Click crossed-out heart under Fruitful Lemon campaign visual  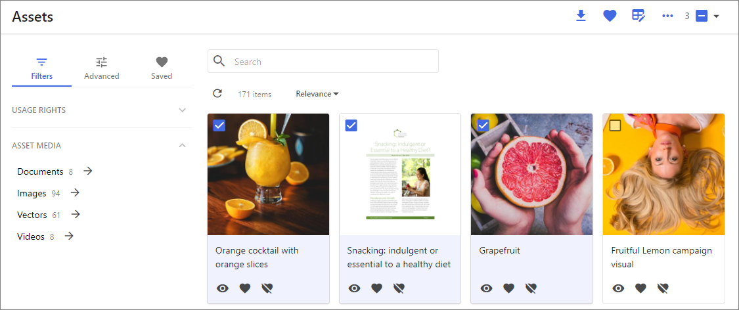click(x=663, y=288)
